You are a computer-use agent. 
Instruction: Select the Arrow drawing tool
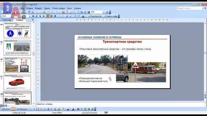click(x=34, y=109)
